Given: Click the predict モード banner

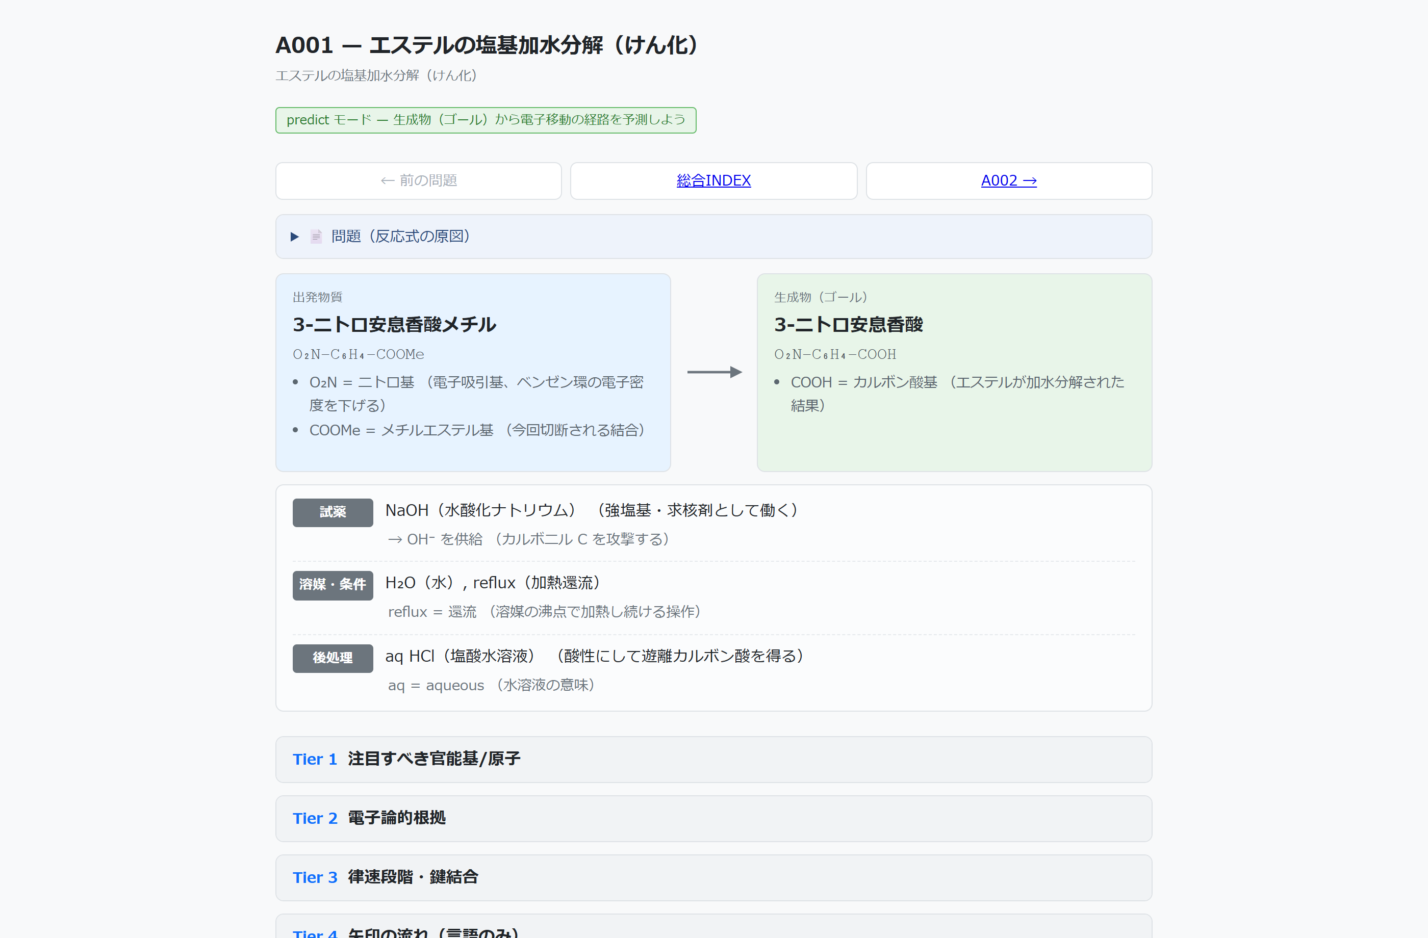Looking at the screenshot, I should click(x=486, y=120).
